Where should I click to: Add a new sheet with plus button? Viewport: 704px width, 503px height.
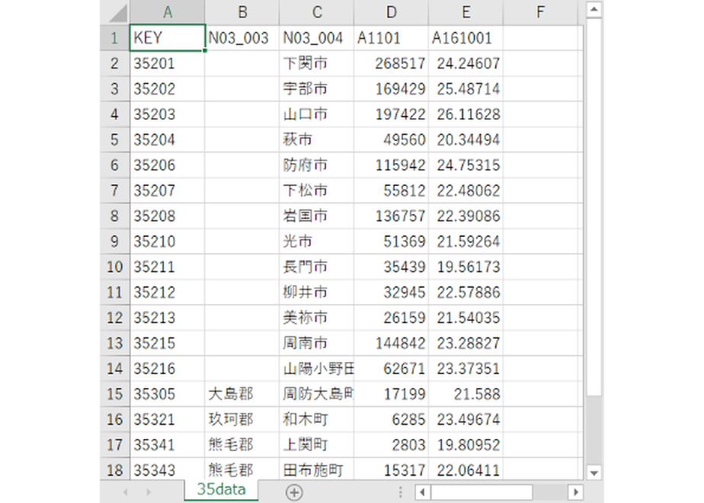tap(294, 492)
